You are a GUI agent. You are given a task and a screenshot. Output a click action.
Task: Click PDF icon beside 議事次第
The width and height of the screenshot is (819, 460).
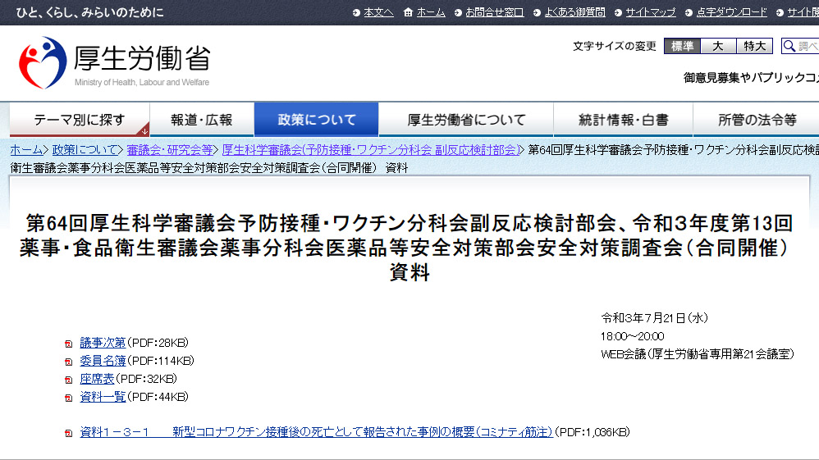point(69,344)
